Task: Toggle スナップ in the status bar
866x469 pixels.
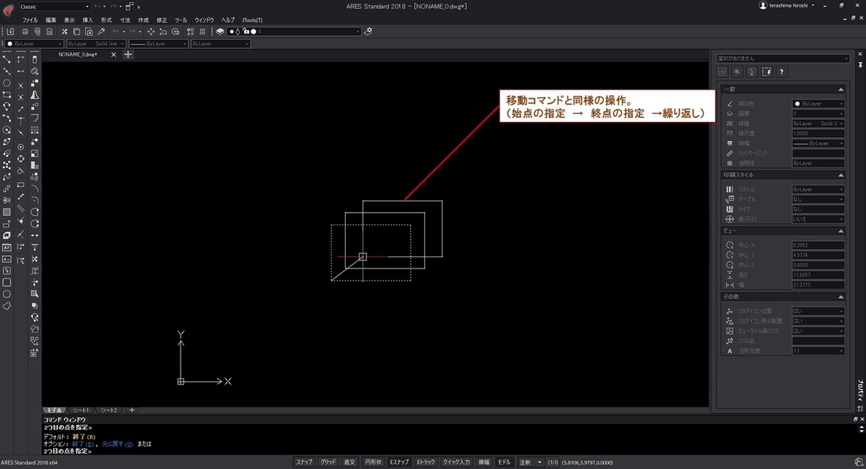Action: coord(304,462)
